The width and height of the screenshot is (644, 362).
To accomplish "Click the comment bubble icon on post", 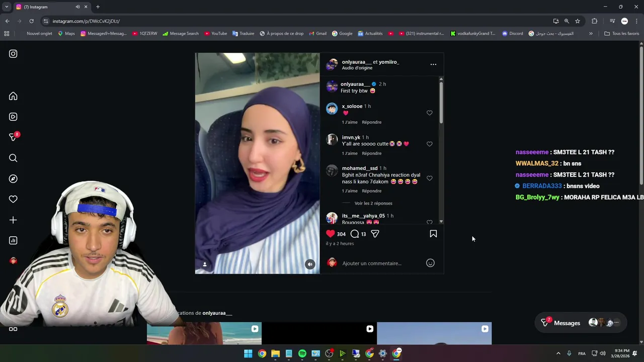I will click(x=355, y=234).
